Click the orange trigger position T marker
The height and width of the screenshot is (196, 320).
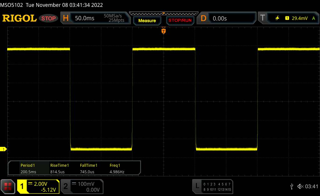(163, 31)
